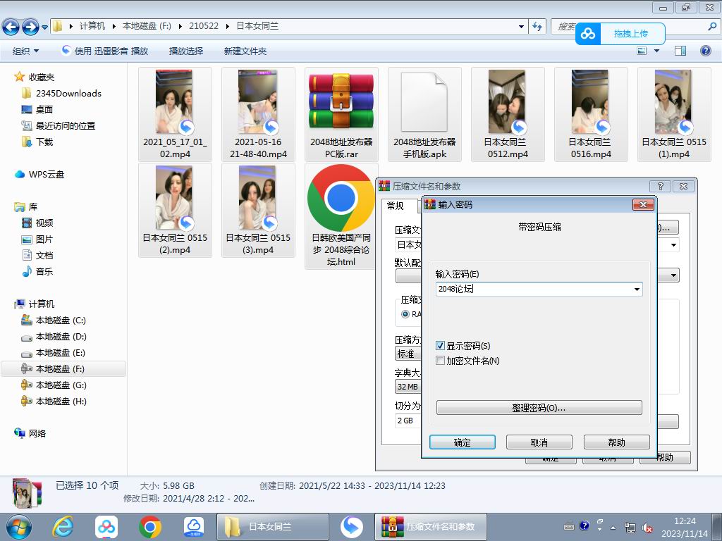Click the 整理密码 button
The height and width of the screenshot is (541, 722).
click(x=539, y=408)
